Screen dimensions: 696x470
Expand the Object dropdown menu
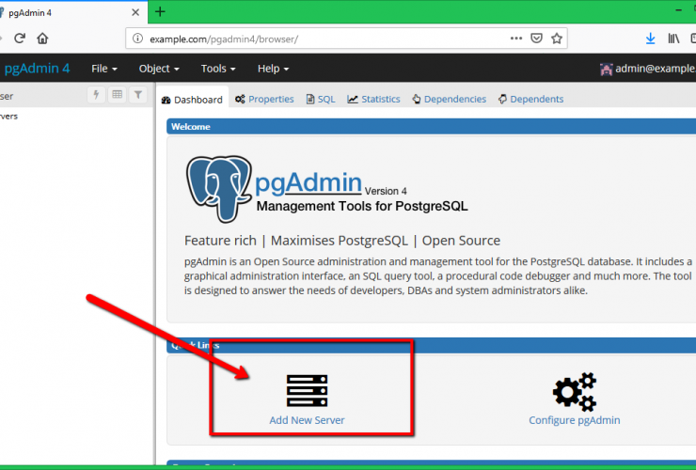[x=158, y=69]
